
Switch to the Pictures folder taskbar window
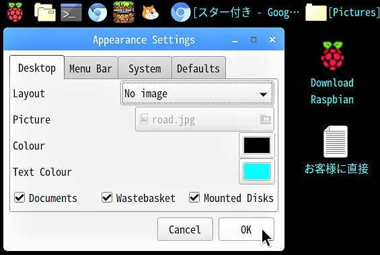(x=342, y=12)
